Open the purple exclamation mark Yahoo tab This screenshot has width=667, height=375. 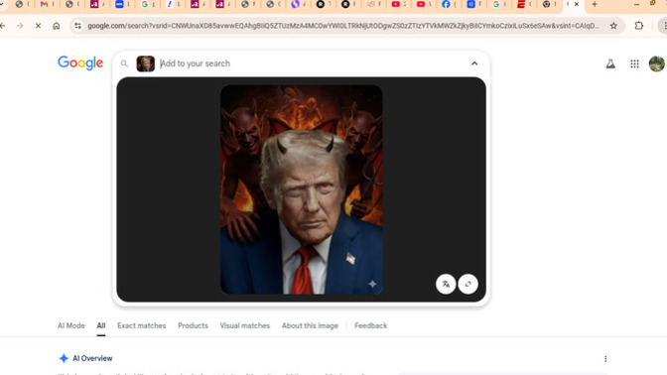click(170, 4)
